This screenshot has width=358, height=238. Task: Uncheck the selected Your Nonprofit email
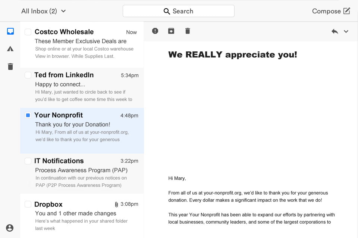pyautogui.click(x=28, y=115)
